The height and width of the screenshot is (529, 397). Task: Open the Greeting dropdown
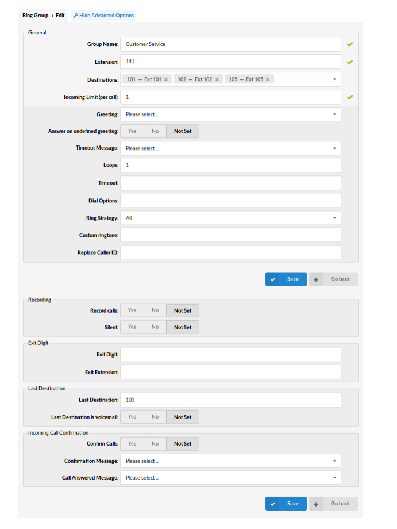pyautogui.click(x=230, y=114)
